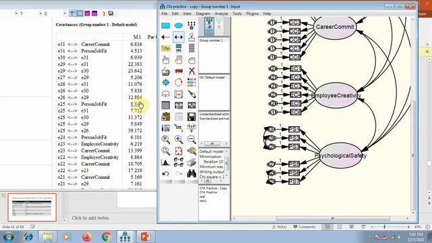Open the Select data files tool
This screenshot has width=432, height=243.
165,105
